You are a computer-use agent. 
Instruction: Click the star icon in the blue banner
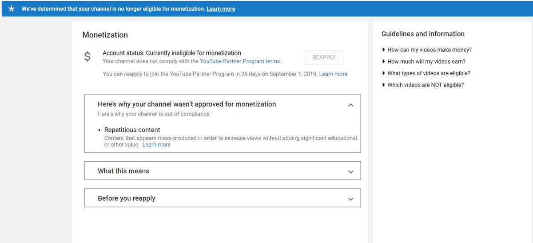(x=12, y=9)
